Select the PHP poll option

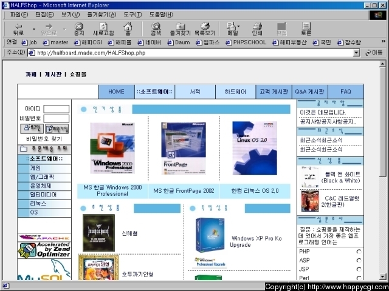[359, 252]
